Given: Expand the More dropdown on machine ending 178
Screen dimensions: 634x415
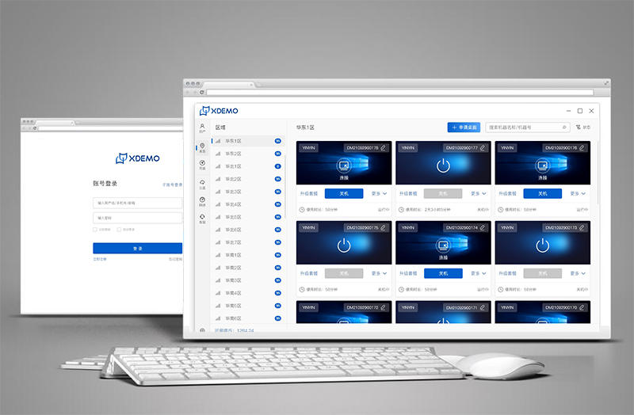Looking at the screenshot, I should tap(380, 193).
